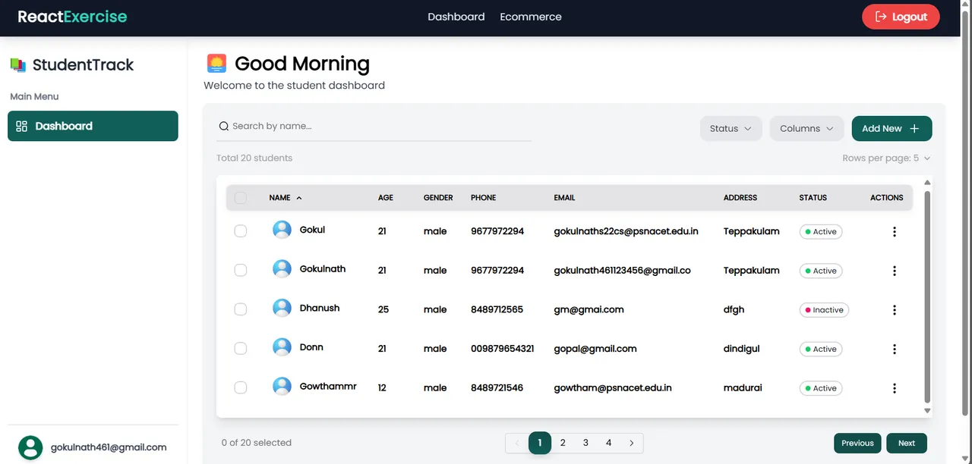Click the pagination previous-arrow chevron
The width and height of the screenshot is (972, 464).
(517, 443)
